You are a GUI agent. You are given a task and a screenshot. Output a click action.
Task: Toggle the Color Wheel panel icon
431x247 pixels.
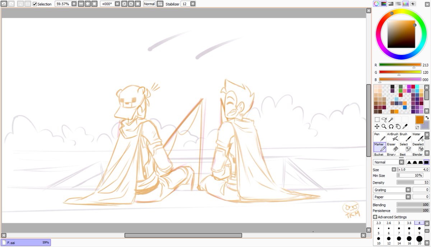click(376, 4)
